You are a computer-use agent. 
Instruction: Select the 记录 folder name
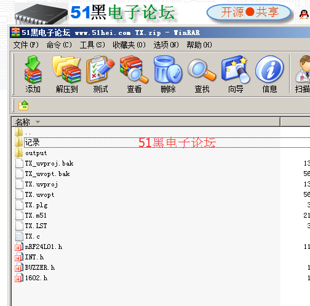[32, 142]
